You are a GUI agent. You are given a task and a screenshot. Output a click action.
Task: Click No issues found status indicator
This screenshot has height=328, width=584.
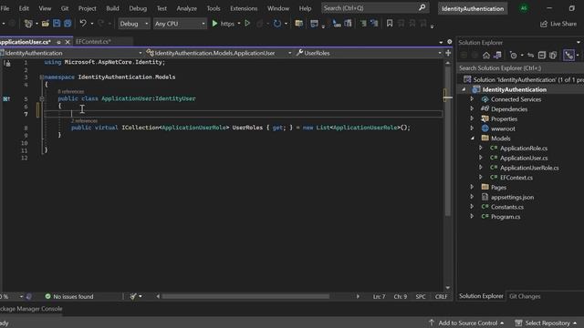[x=69, y=296]
